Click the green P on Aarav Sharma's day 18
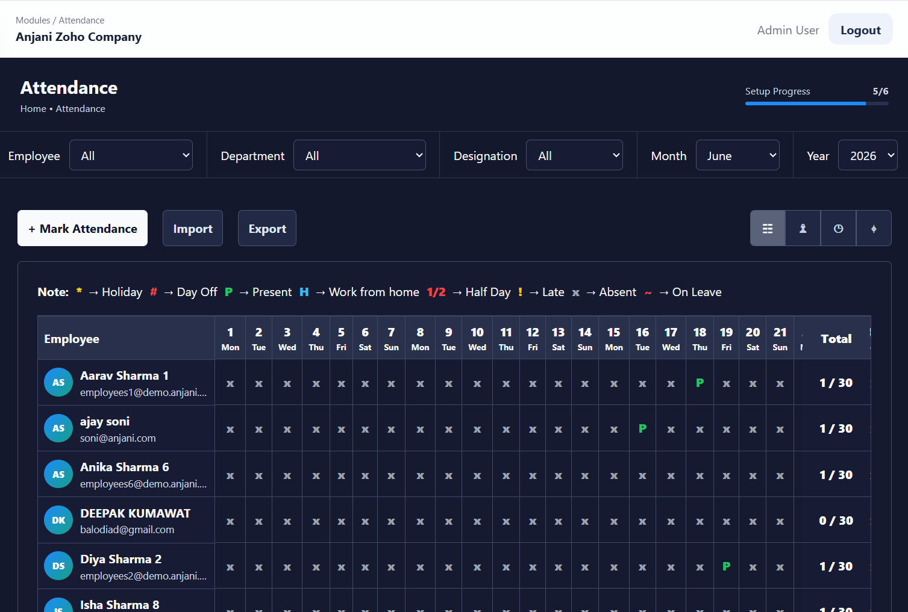 [700, 383]
